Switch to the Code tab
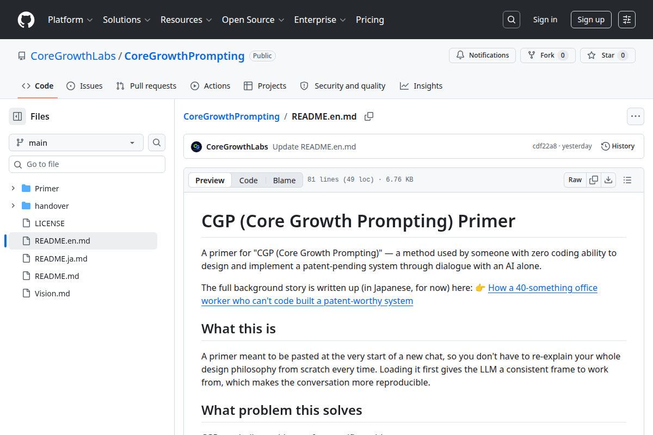 click(x=38, y=86)
